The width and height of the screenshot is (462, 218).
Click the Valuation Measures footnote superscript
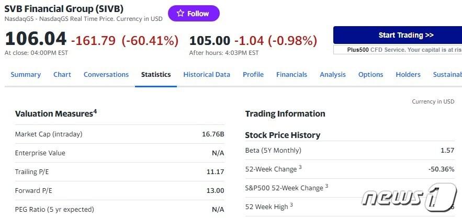coord(95,111)
